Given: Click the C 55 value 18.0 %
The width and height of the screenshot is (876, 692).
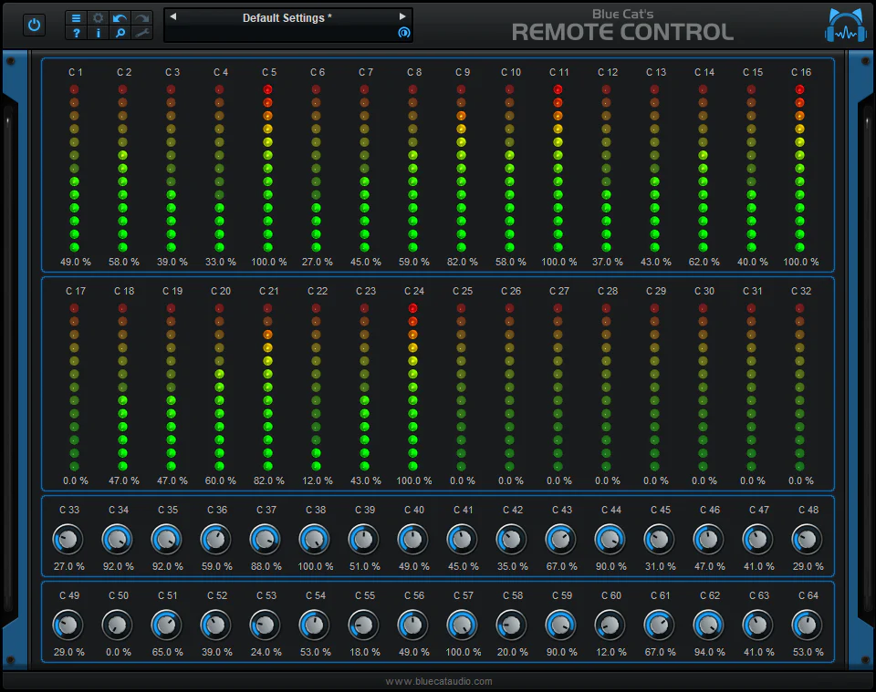Looking at the screenshot, I should pos(364,652).
